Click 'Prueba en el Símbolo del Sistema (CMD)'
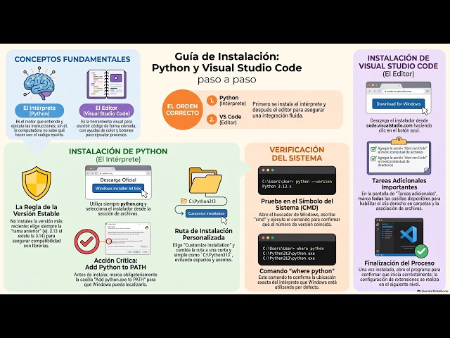 (297, 204)
